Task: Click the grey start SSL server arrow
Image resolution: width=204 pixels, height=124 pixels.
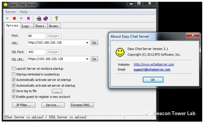Action: [22, 18]
